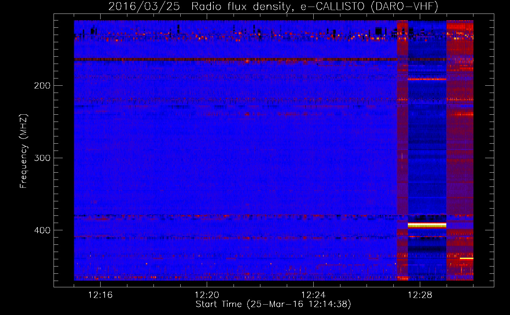Click the 400 frequency tick label
This screenshot has height=315, width=510.
pyautogui.click(x=42, y=230)
